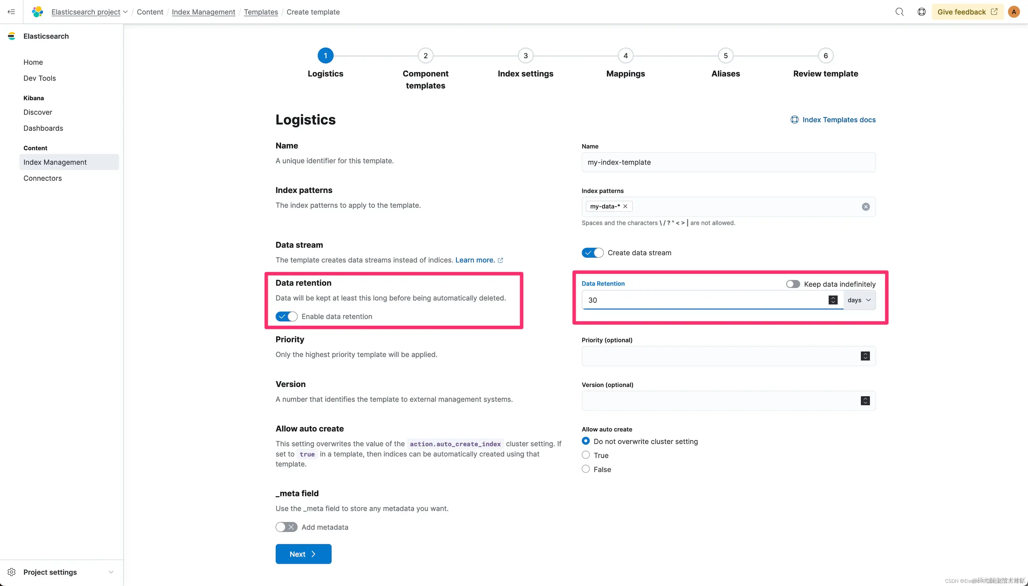The height and width of the screenshot is (586, 1028).
Task: Click the user avatar icon
Action: click(x=1013, y=12)
